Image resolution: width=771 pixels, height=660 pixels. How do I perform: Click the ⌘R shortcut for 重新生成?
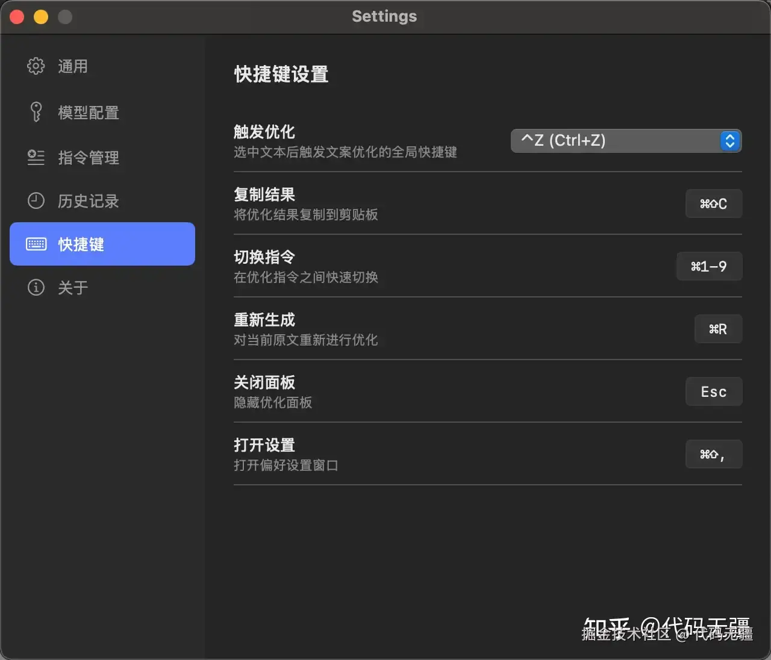tap(718, 329)
